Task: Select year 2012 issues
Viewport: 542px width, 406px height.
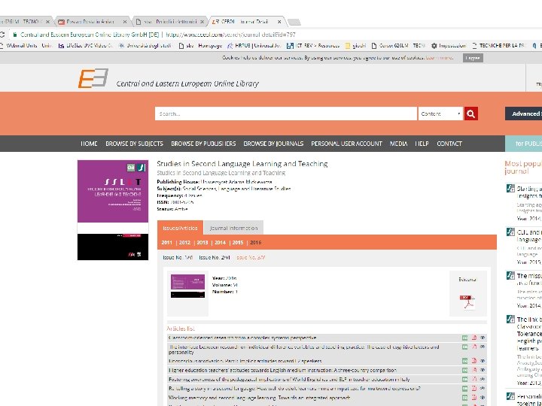Action: click(x=184, y=243)
